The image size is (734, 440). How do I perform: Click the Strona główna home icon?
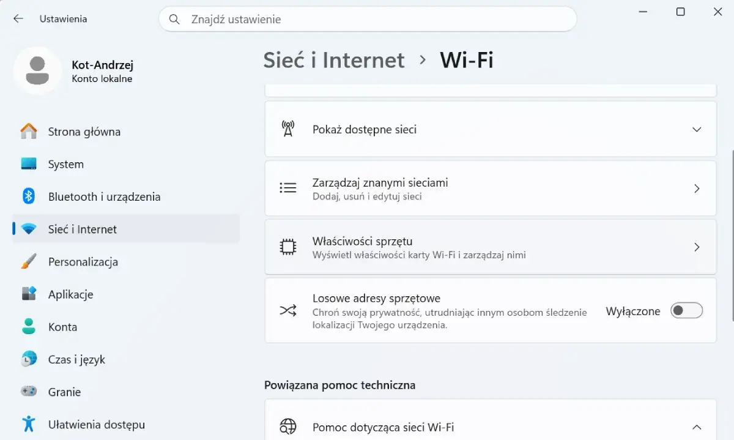29,132
